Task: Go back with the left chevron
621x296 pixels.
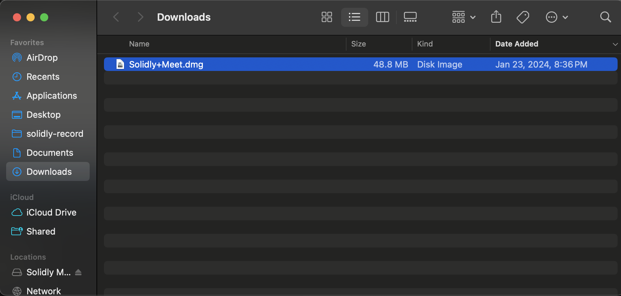Action: [x=116, y=17]
